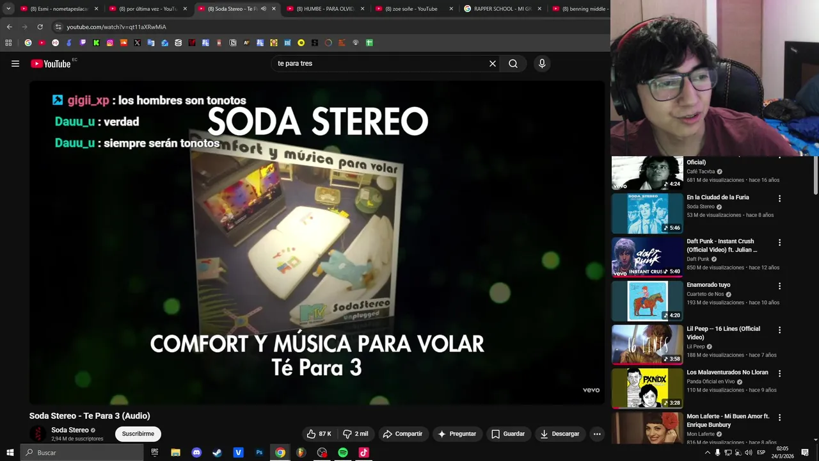Clear the search box with the X icon
Image resolution: width=819 pixels, height=461 pixels.
(x=493, y=63)
